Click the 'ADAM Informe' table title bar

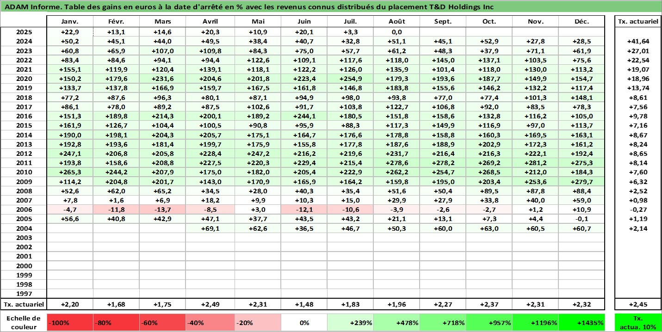(x=331, y=7)
